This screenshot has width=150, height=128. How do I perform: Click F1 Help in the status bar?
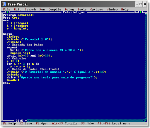click(x=9, y=123)
